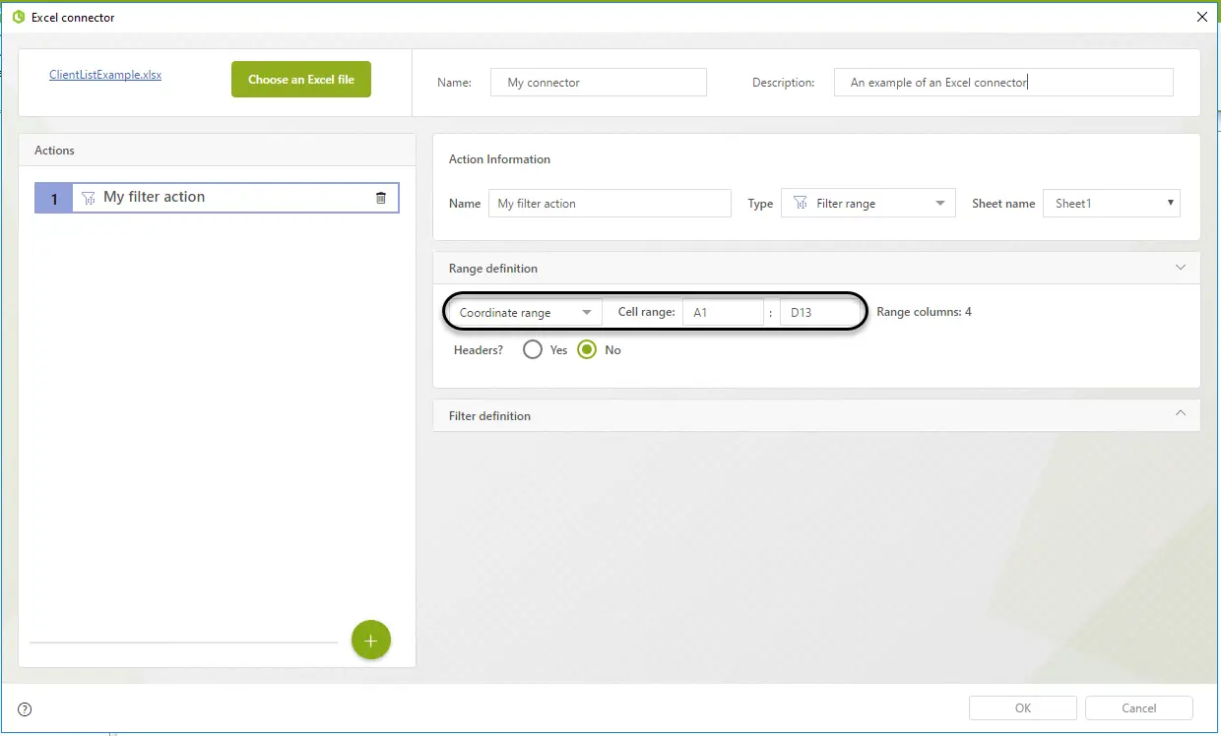
Task: Collapse the Range definition section
Action: click(1181, 268)
